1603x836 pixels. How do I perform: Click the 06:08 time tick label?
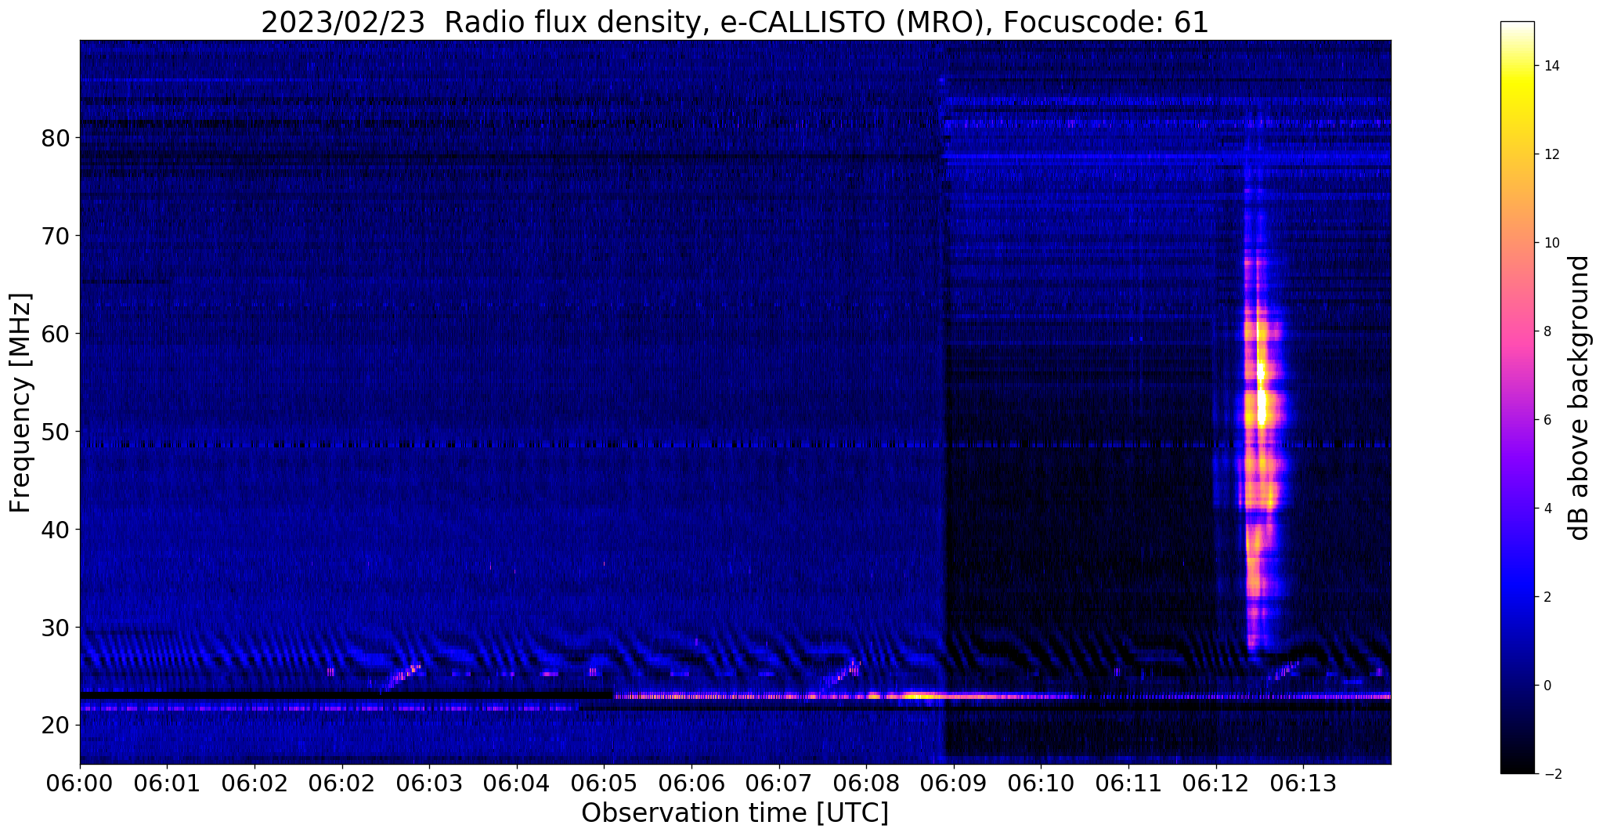pyautogui.click(x=867, y=783)
